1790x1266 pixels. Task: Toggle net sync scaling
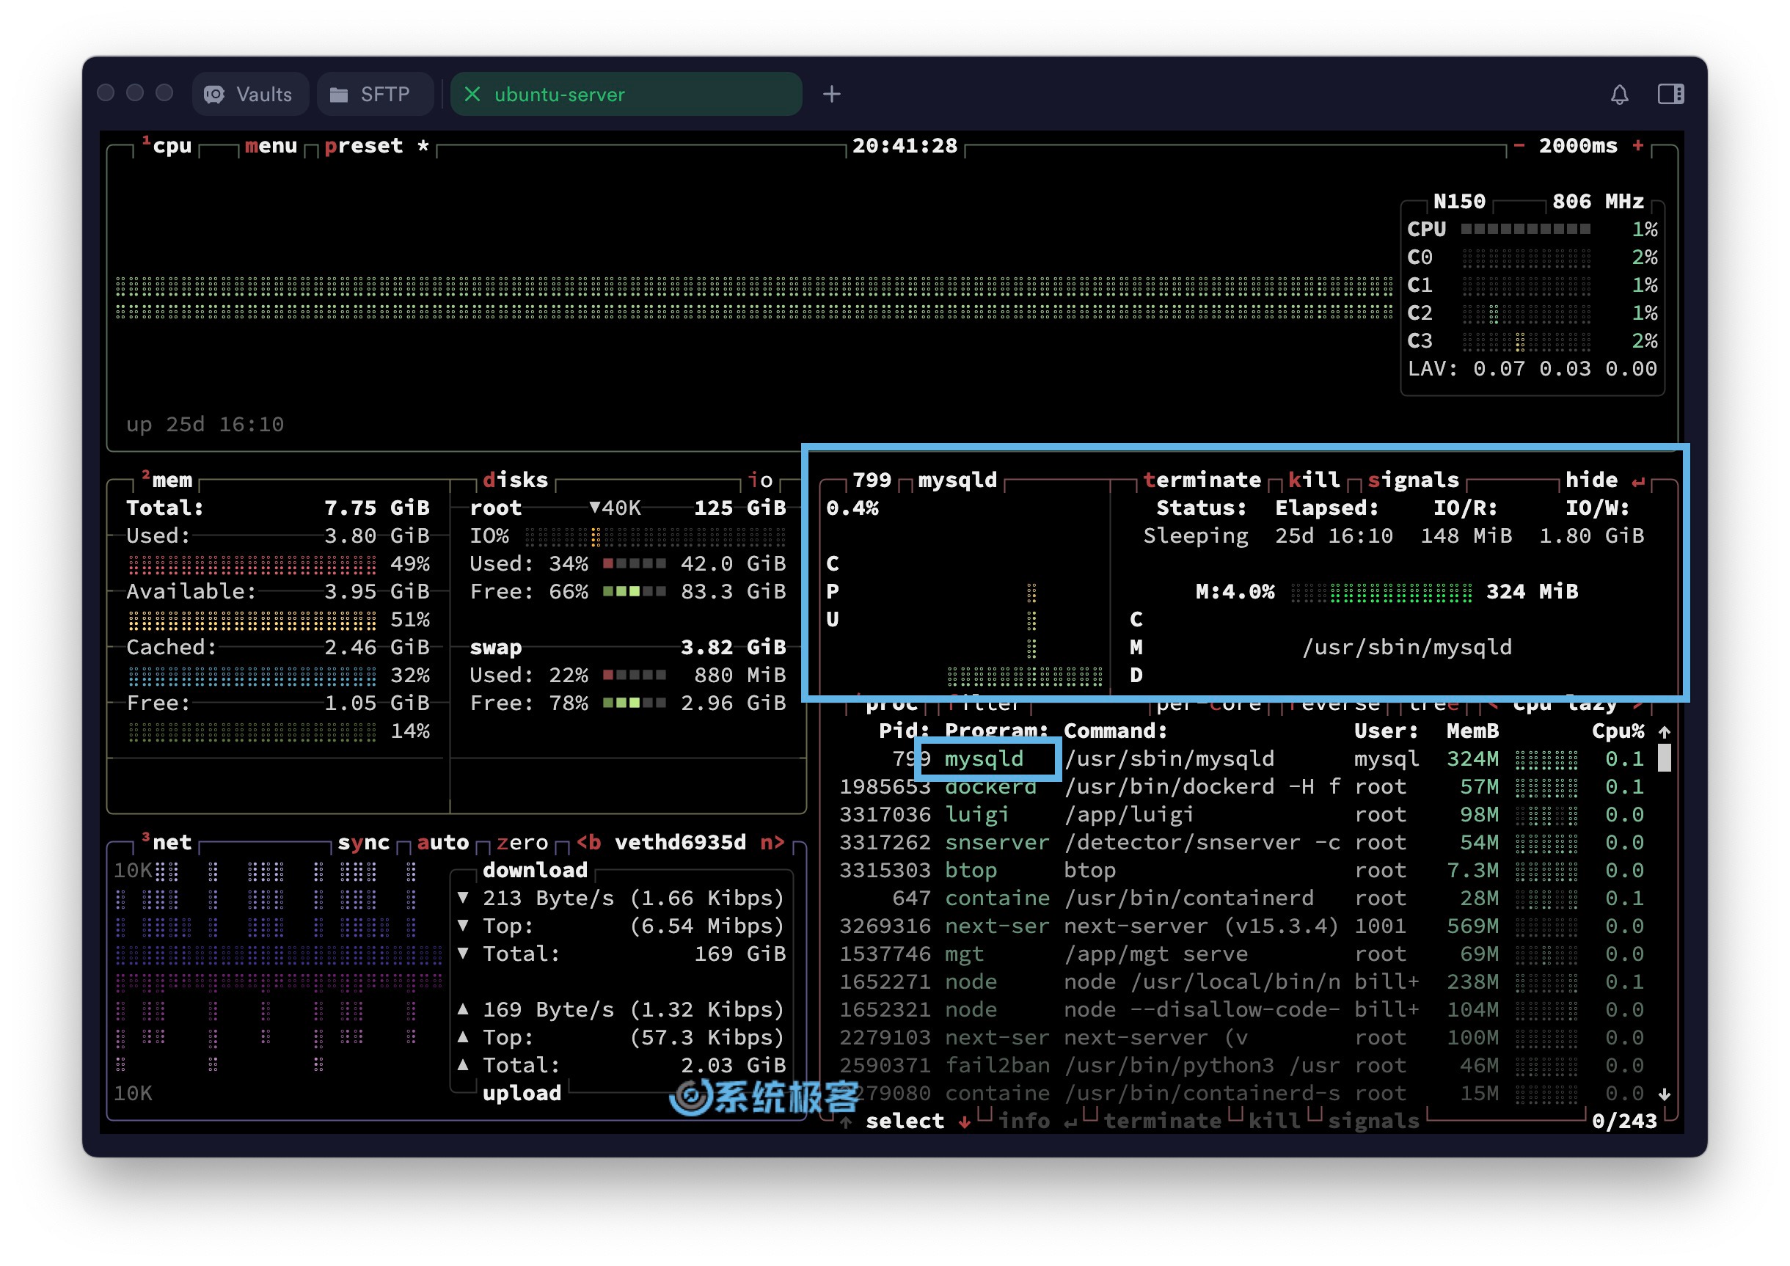pos(363,842)
